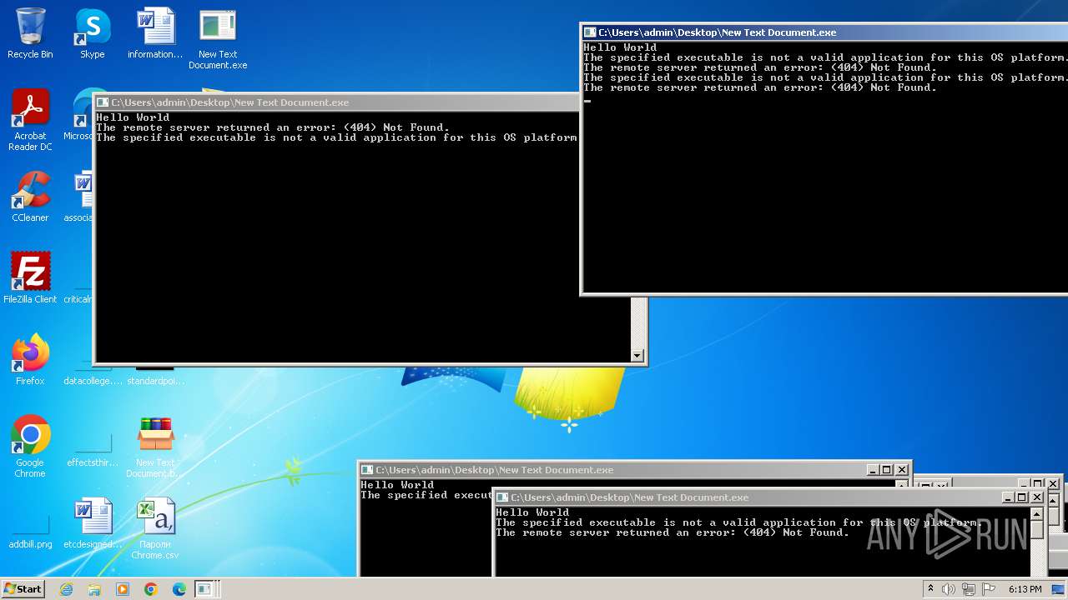Open network status icon in system tray
This screenshot has width=1068, height=600.
(x=968, y=589)
